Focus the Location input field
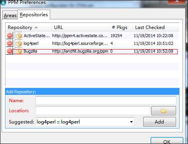The height and width of the screenshot is (144, 188). (93, 111)
